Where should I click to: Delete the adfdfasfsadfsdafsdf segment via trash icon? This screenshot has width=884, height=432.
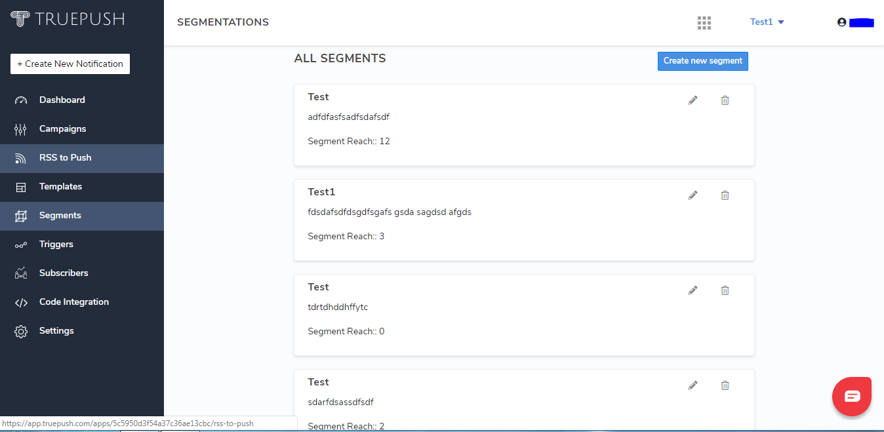[725, 100]
